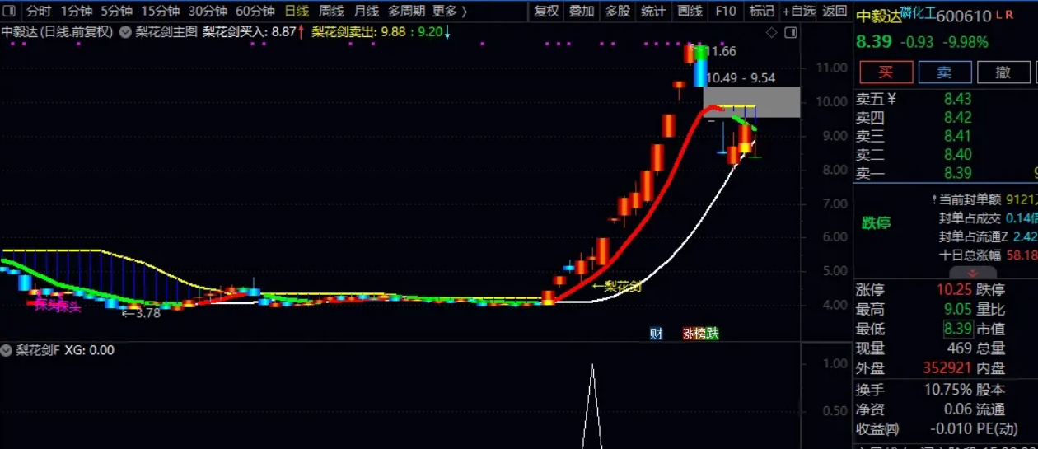Switch to the 周线 weekly tab
The height and width of the screenshot is (449, 1038).
tap(331, 12)
